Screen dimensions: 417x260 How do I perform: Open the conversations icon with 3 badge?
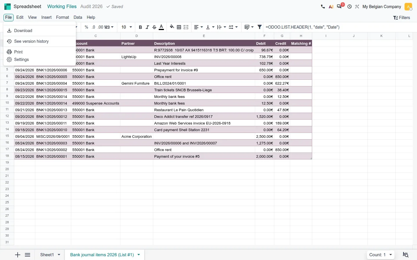(x=339, y=6)
